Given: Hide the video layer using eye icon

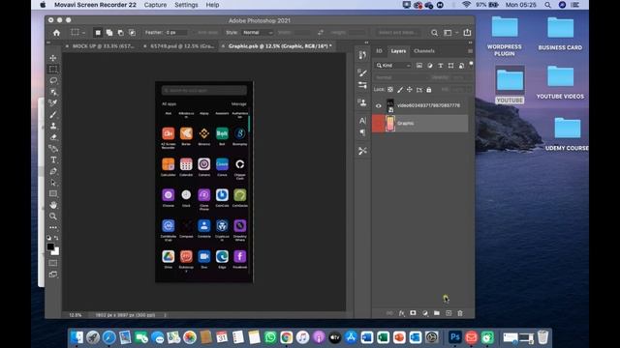Looking at the screenshot, I should [x=379, y=105].
